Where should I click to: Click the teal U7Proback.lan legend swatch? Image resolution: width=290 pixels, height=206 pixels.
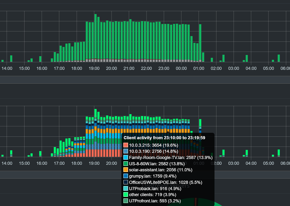pyautogui.click(x=125, y=188)
